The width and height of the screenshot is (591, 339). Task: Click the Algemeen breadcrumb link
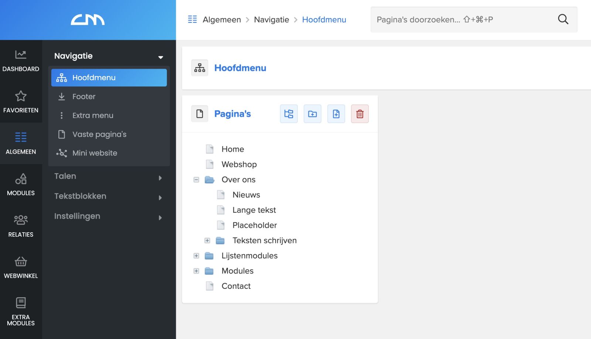click(221, 20)
